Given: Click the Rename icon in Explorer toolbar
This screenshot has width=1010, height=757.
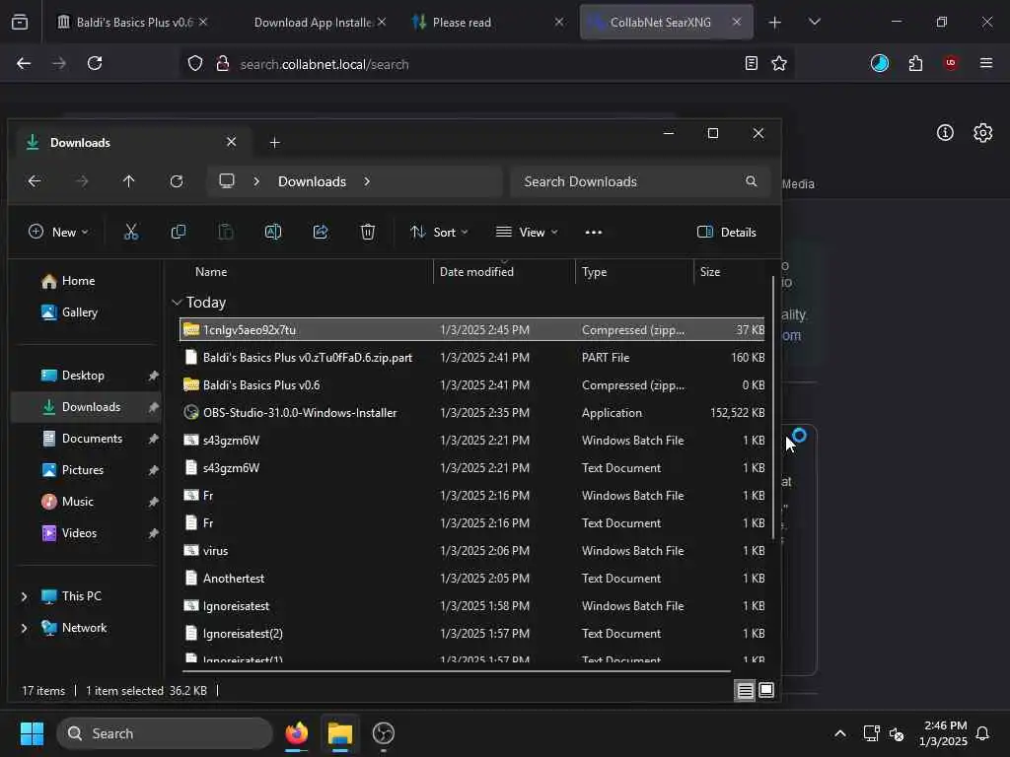Looking at the screenshot, I should (273, 232).
